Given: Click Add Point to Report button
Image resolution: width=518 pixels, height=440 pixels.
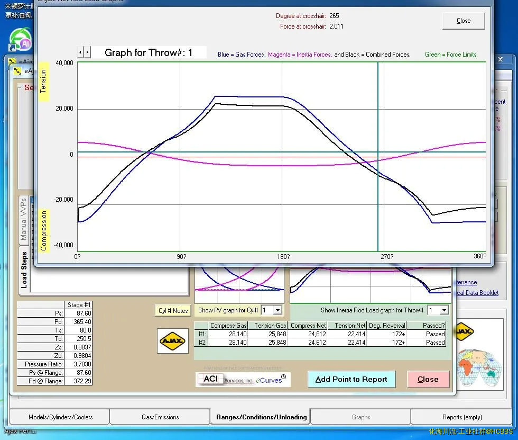Looking at the screenshot, I should click(351, 379).
